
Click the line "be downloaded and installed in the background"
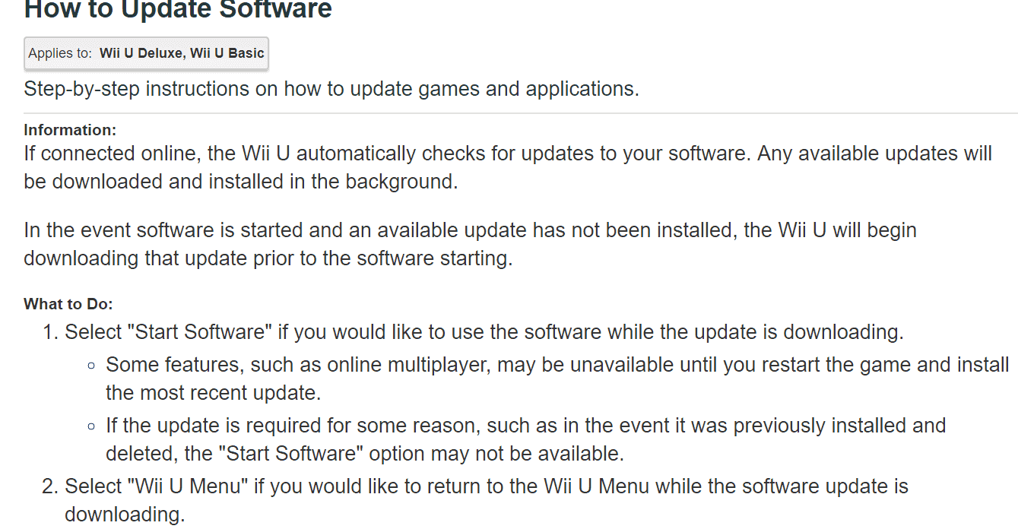[x=241, y=182]
